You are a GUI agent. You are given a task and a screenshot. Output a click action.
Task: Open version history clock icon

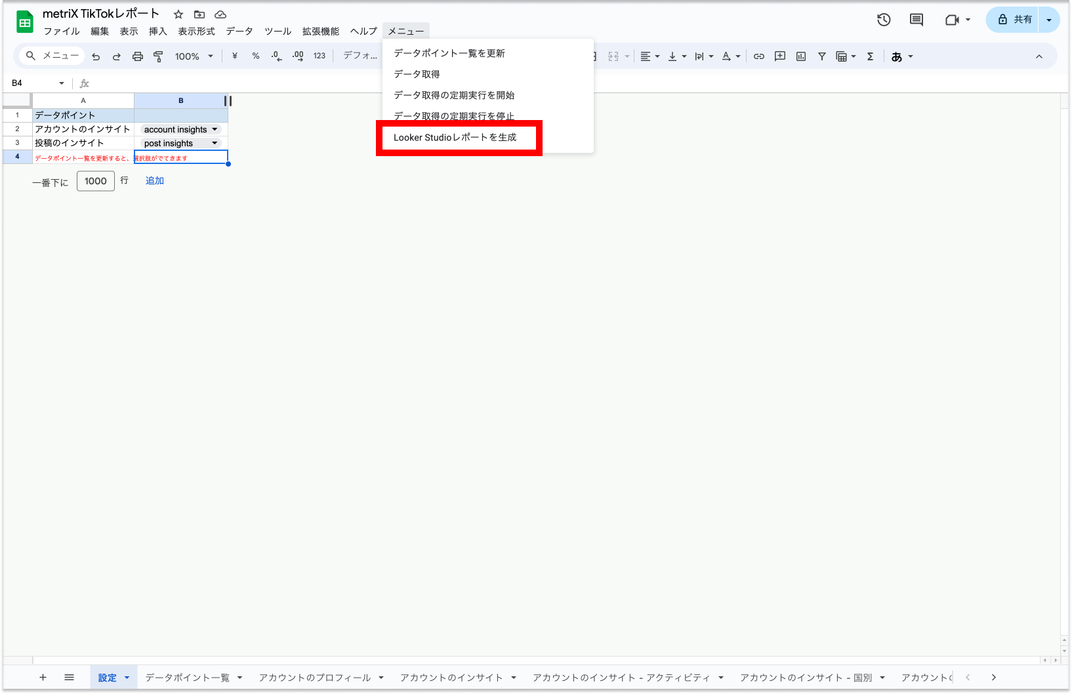(x=884, y=20)
